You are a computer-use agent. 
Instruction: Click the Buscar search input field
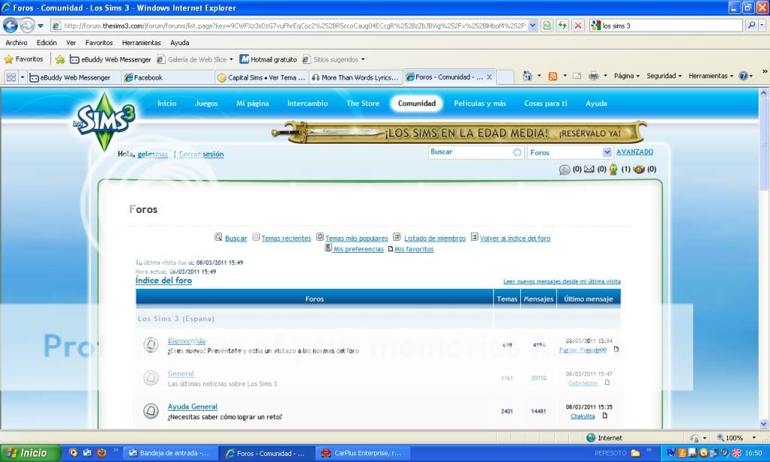pos(471,152)
